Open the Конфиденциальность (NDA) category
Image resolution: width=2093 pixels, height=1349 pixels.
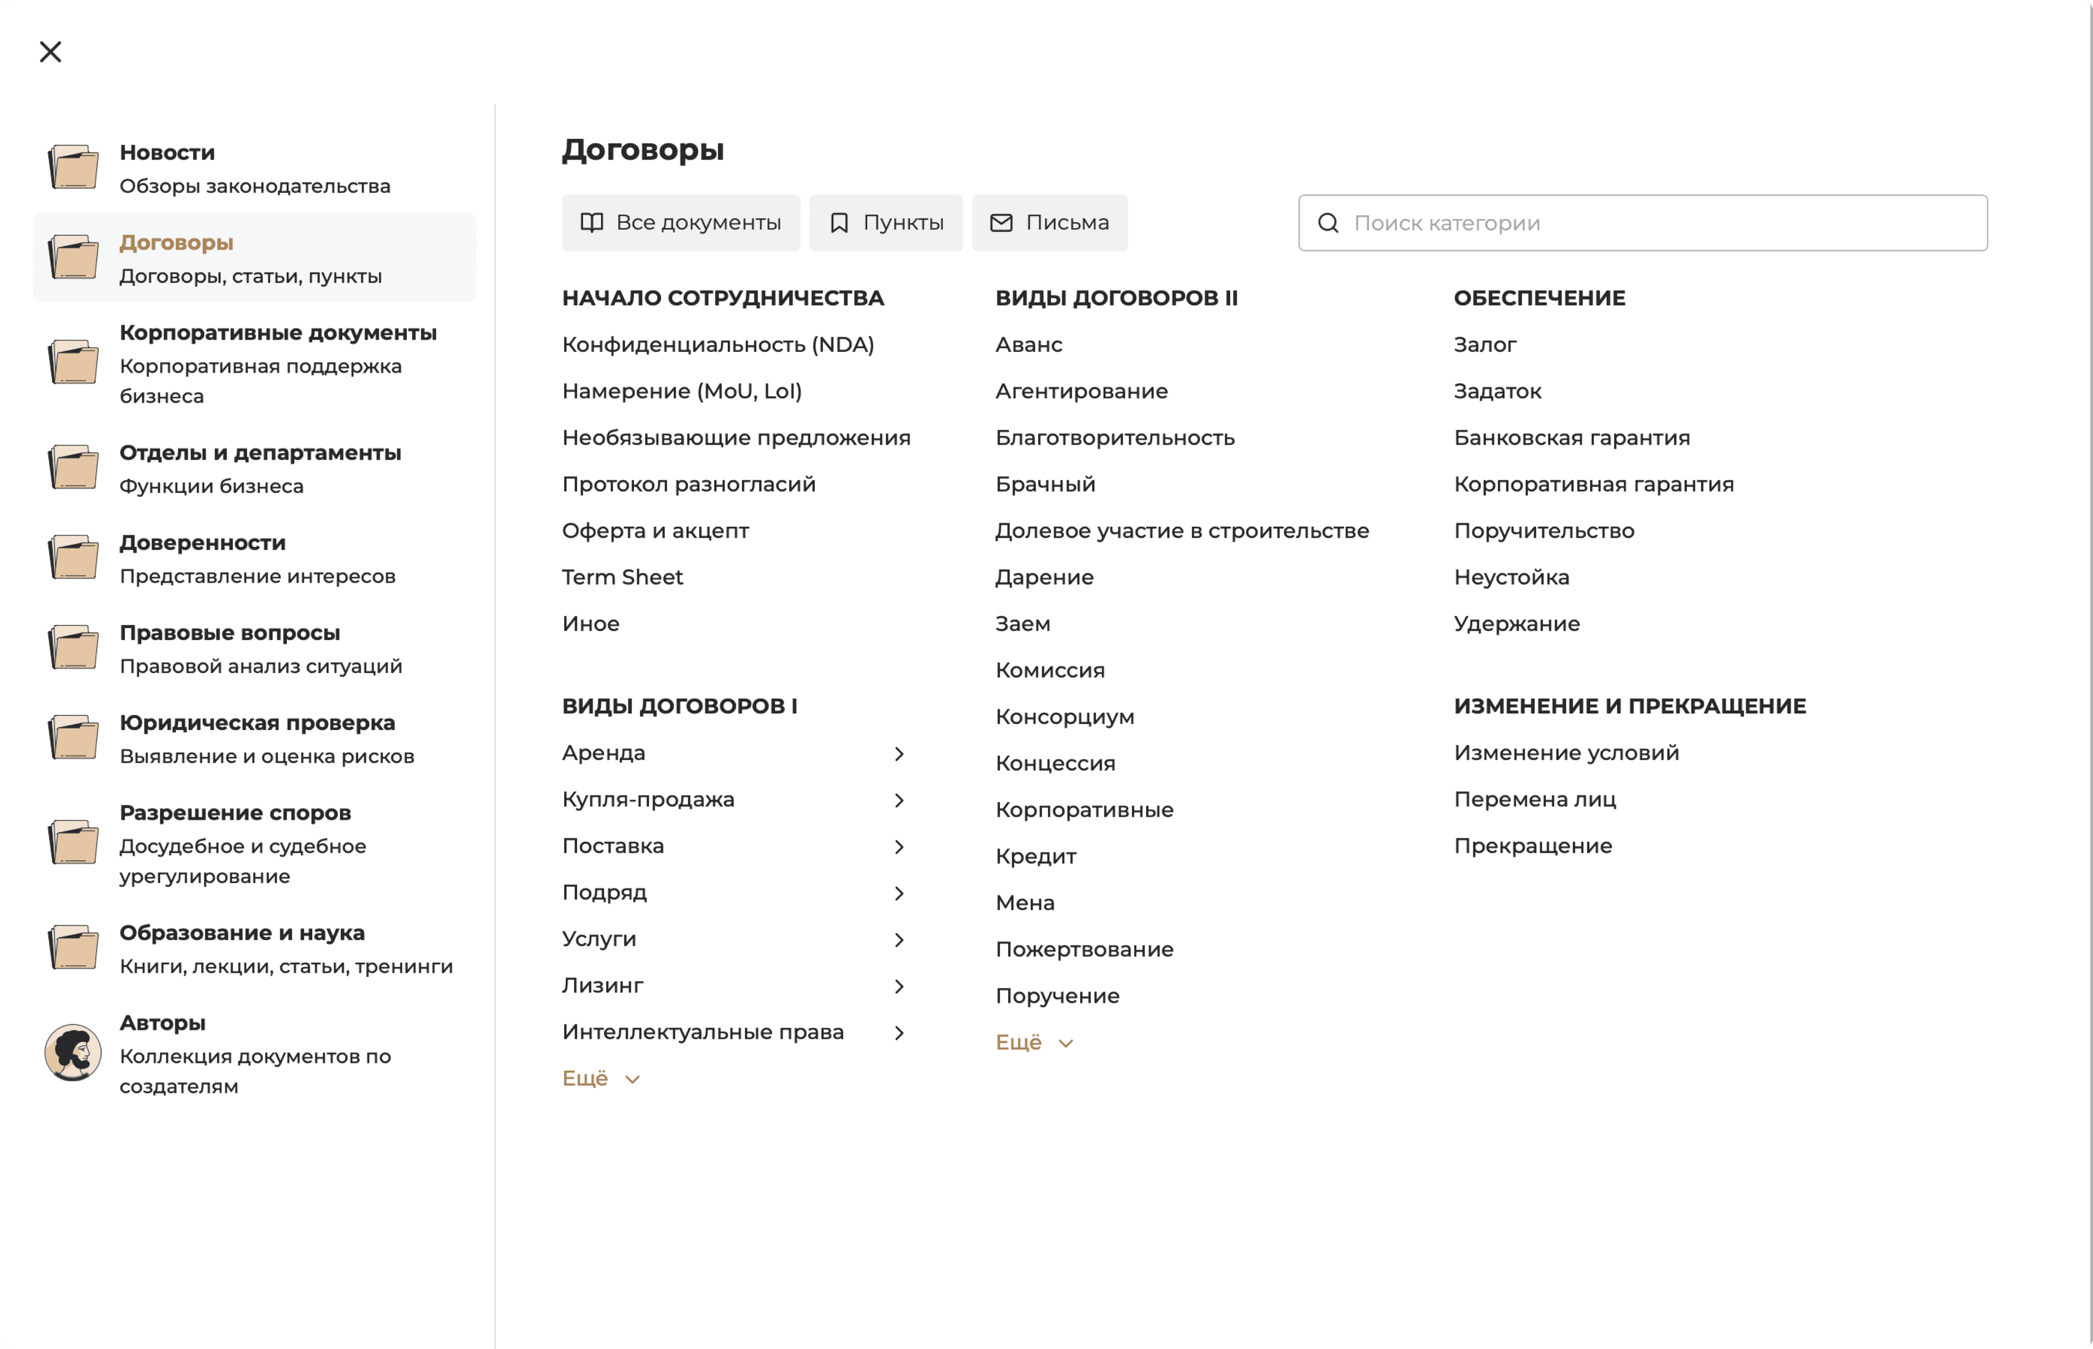coord(717,345)
